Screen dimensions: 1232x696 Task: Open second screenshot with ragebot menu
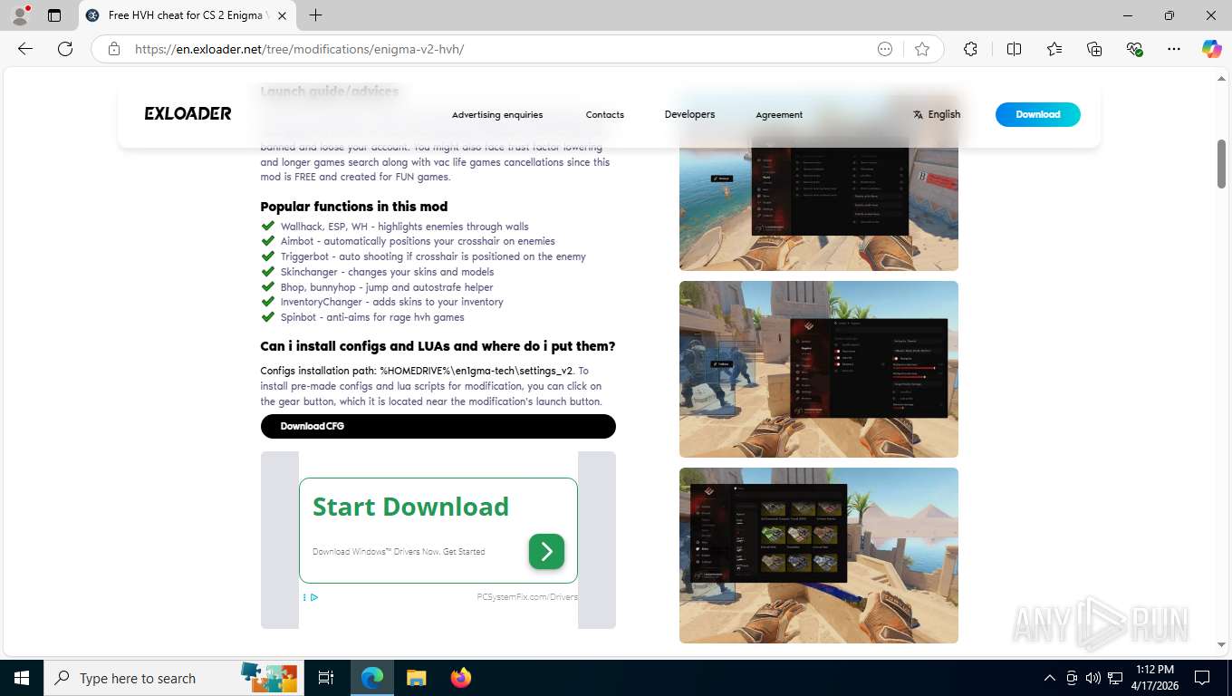(x=818, y=369)
